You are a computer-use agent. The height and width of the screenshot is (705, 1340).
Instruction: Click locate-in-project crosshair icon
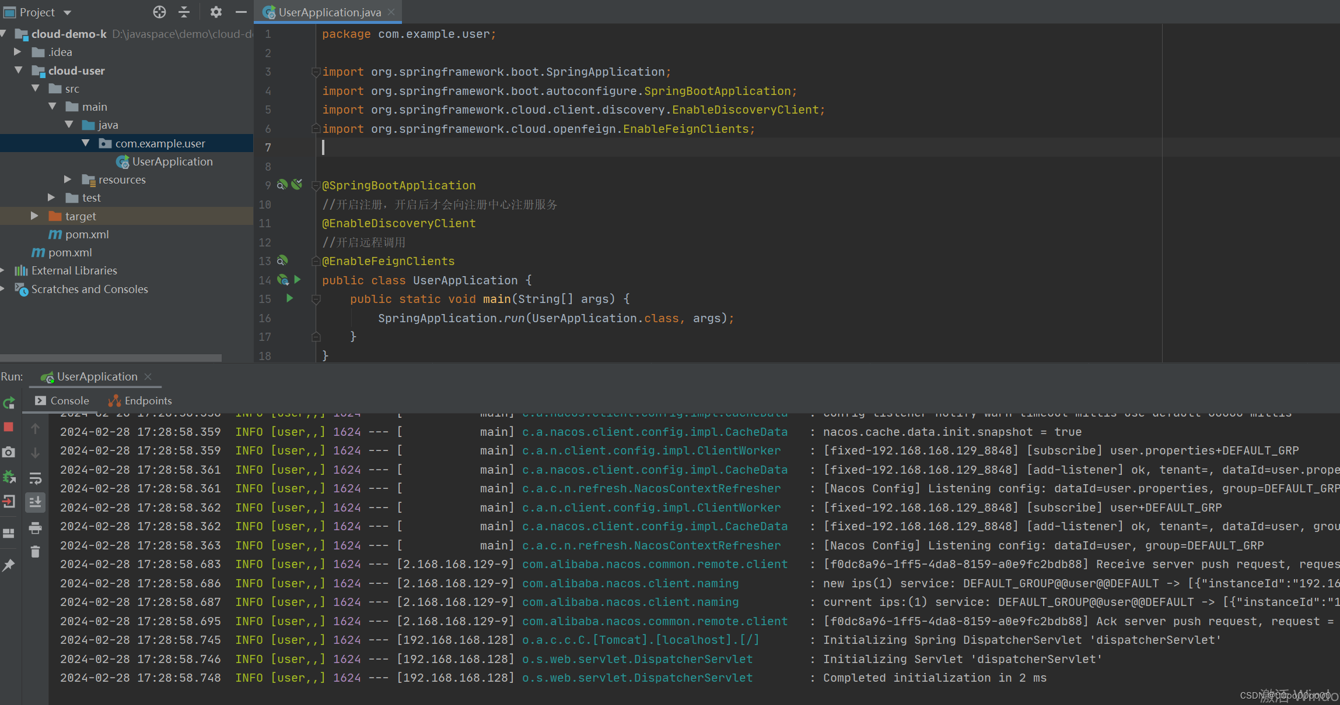coord(159,12)
